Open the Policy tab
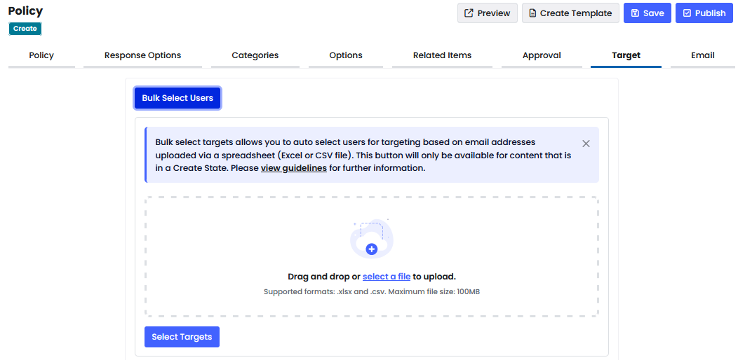This screenshot has height=360, width=738. click(41, 55)
